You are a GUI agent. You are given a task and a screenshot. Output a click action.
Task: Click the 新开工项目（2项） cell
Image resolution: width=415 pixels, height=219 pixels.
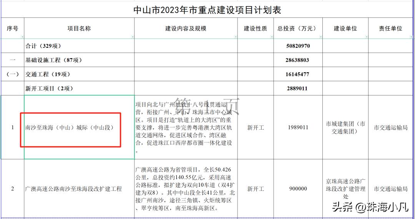click(x=79, y=88)
